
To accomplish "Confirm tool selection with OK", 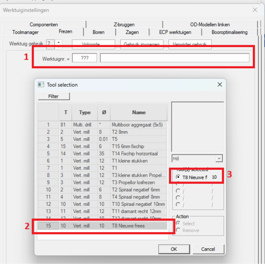I will tap(174, 249).
